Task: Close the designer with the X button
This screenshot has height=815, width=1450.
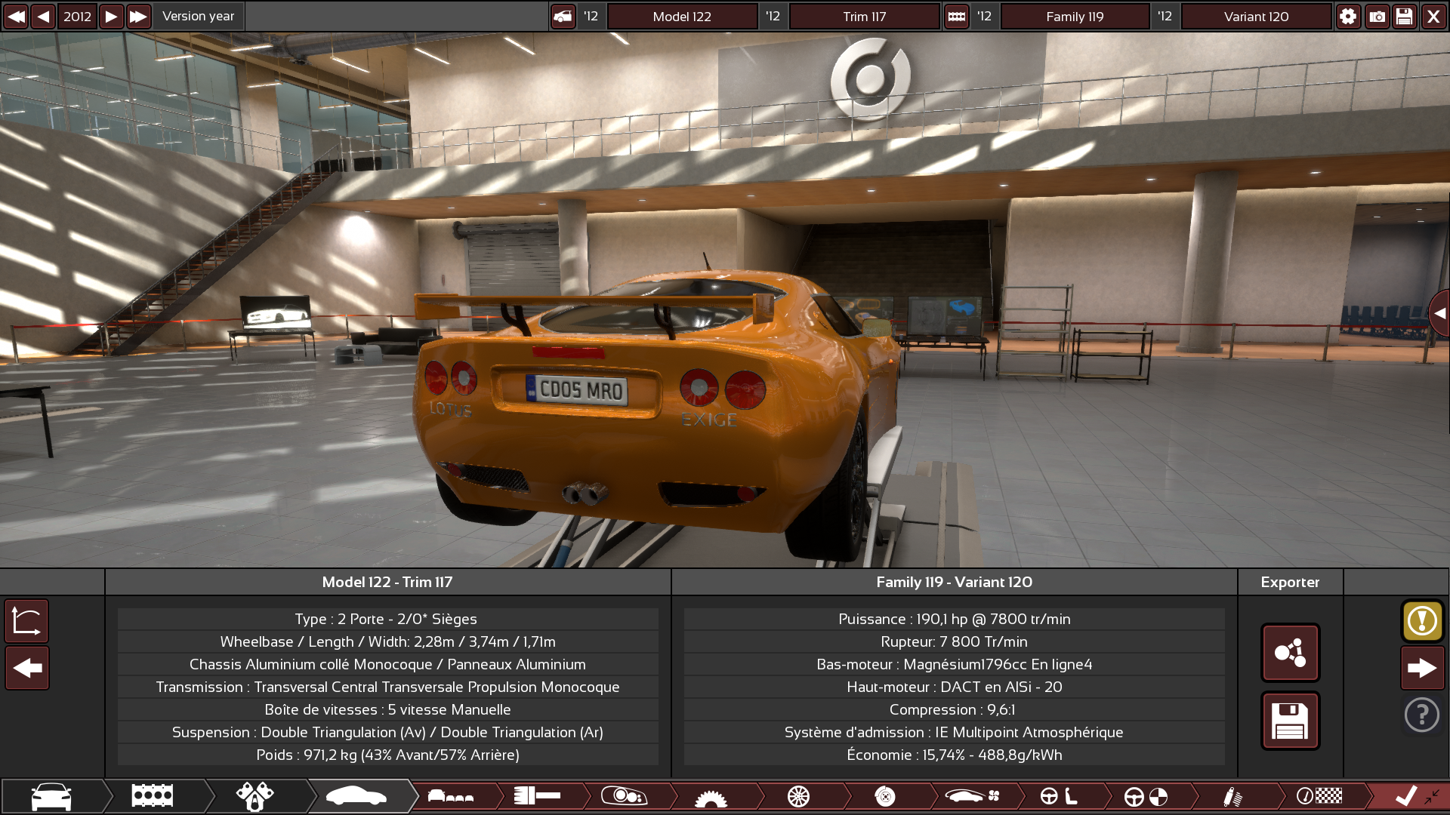Action: point(1433,16)
